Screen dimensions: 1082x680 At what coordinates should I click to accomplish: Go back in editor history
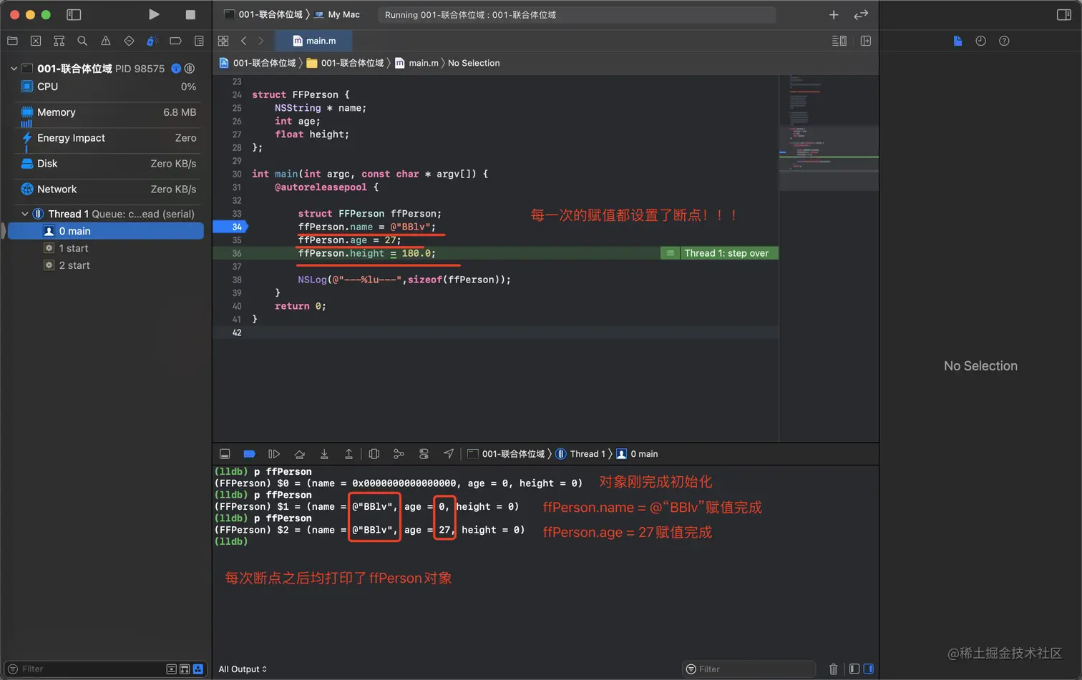pos(243,41)
